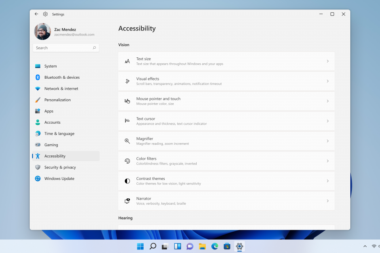Launch Microsoft Edge from the taskbar
Image resolution: width=380 pixels, height=253 pixels.
(x=215, y=247)
